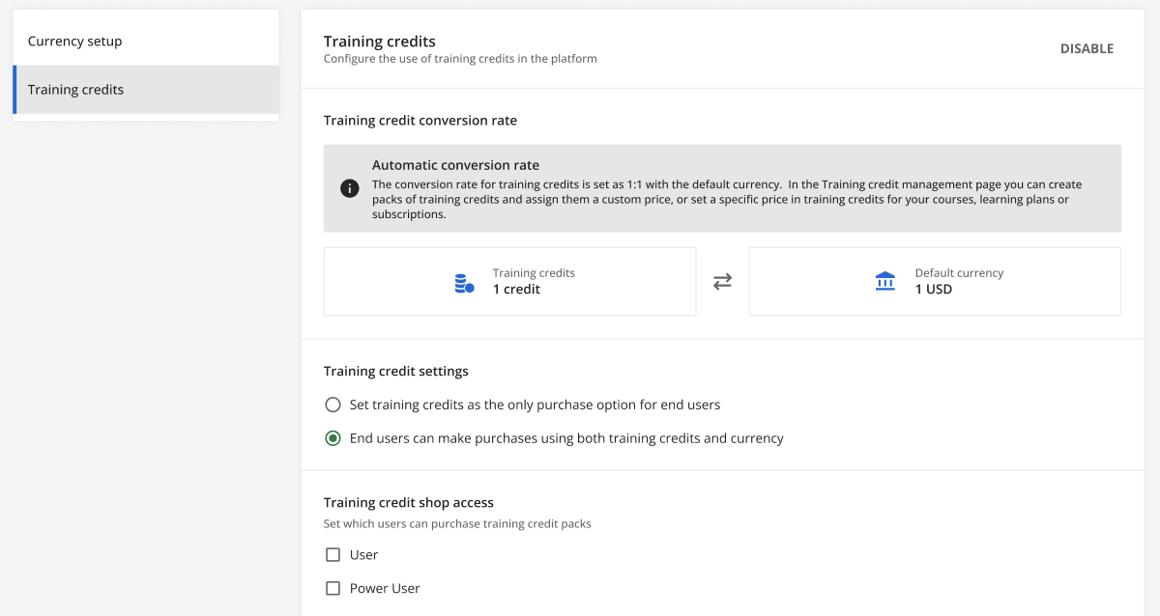
Task: Click the info icon beside Automatic conversion rate
Action: tap(350, 188)
